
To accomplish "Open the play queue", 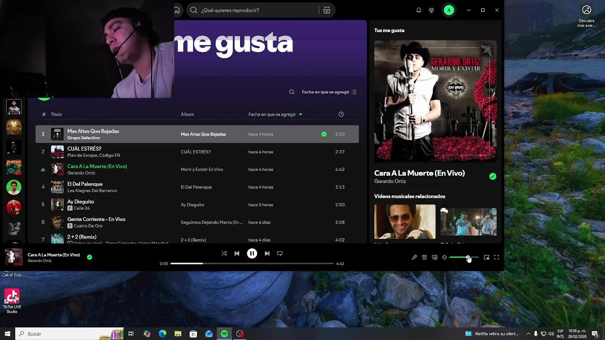I will pyautogui.click(x=424, y=257).
